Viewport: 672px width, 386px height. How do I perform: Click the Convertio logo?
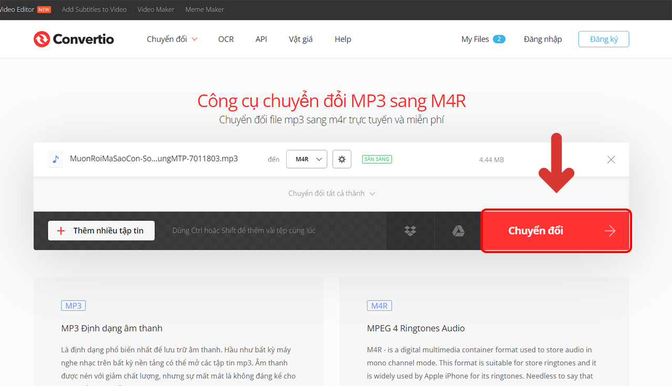click(73, 39)
